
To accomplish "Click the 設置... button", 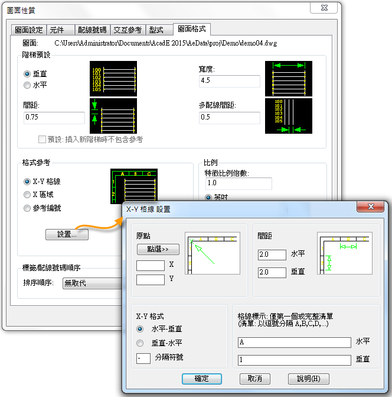I will tap(67, 234).
